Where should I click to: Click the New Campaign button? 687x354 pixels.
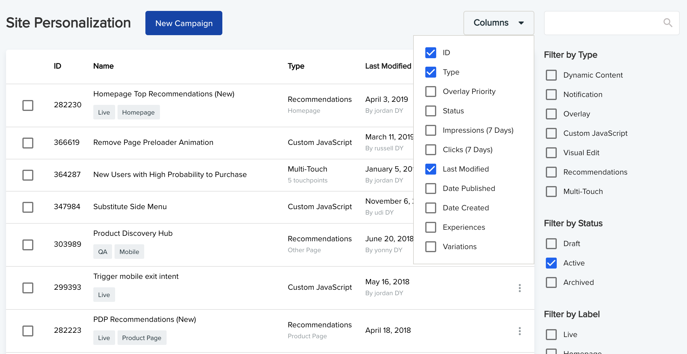(x=184, y=23)
